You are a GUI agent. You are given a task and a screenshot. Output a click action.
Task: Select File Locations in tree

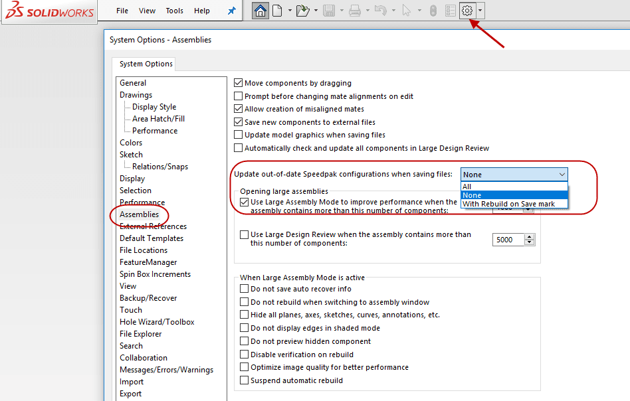click(x=144, y=250)
